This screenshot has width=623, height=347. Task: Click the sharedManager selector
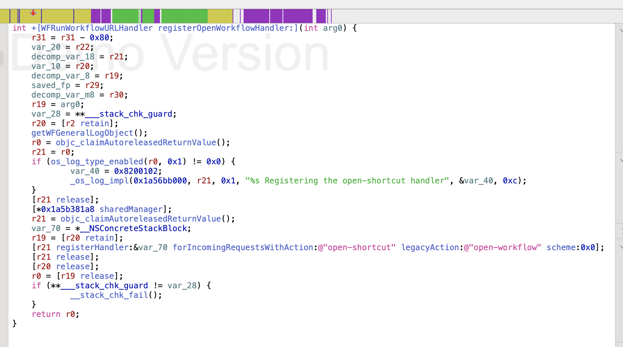(x=131, y=209)
